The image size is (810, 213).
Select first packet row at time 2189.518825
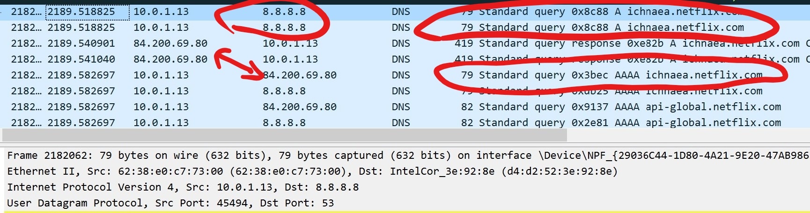click(405, 12)
